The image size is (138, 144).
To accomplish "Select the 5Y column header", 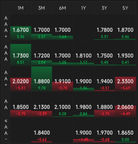I will point(125,8).
